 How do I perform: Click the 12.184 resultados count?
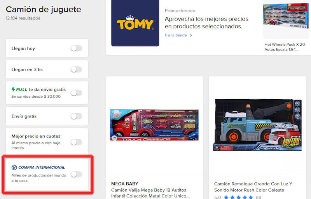pyautogui.click(x=23, y=18)
